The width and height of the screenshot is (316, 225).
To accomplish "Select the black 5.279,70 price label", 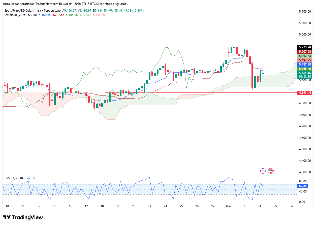I will tap(305, 47).
